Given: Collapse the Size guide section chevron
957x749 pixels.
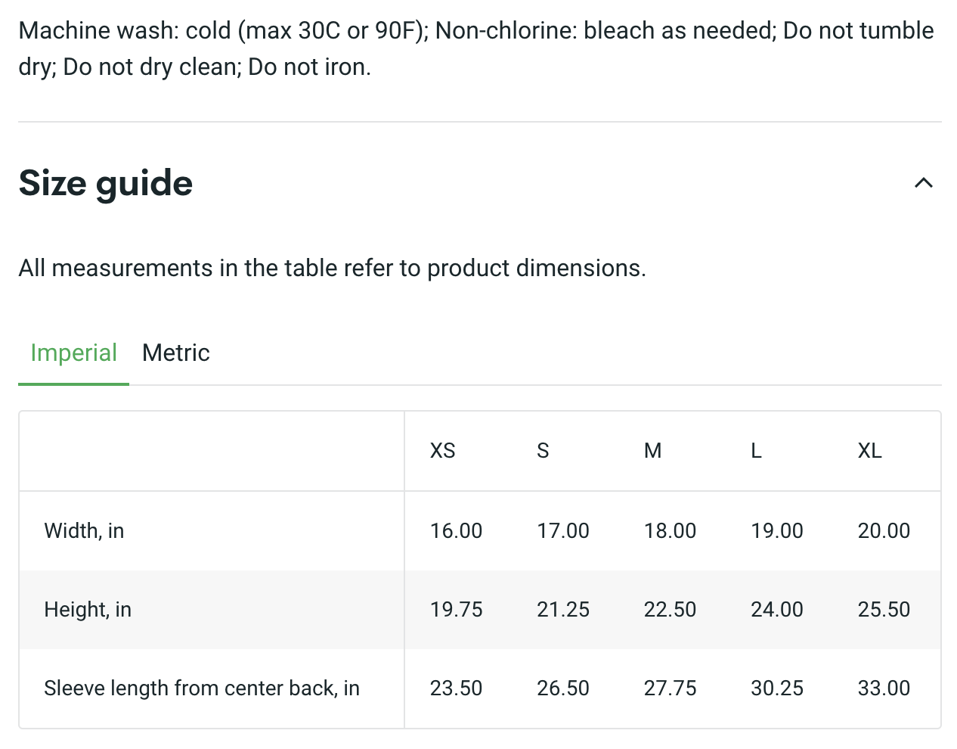Looking at the screenshot, I should [x=923, y=182].
